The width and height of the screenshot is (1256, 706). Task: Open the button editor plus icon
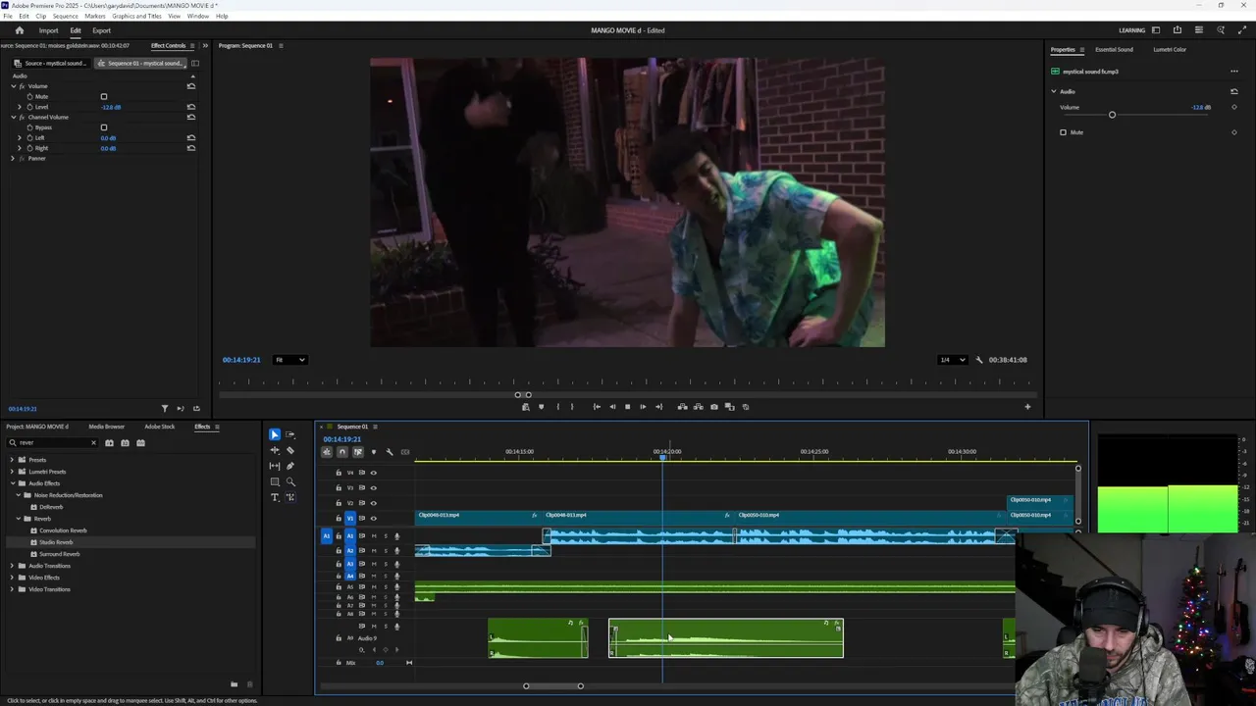1027,407
